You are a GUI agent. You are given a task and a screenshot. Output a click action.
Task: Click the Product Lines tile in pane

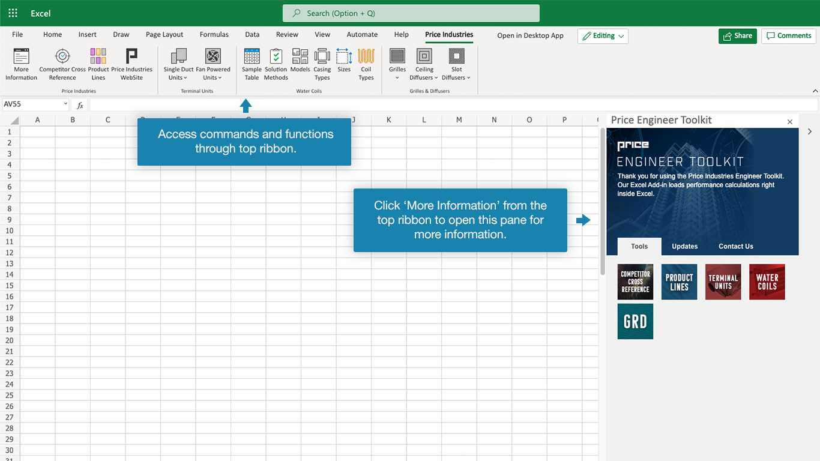click(679, 282)
